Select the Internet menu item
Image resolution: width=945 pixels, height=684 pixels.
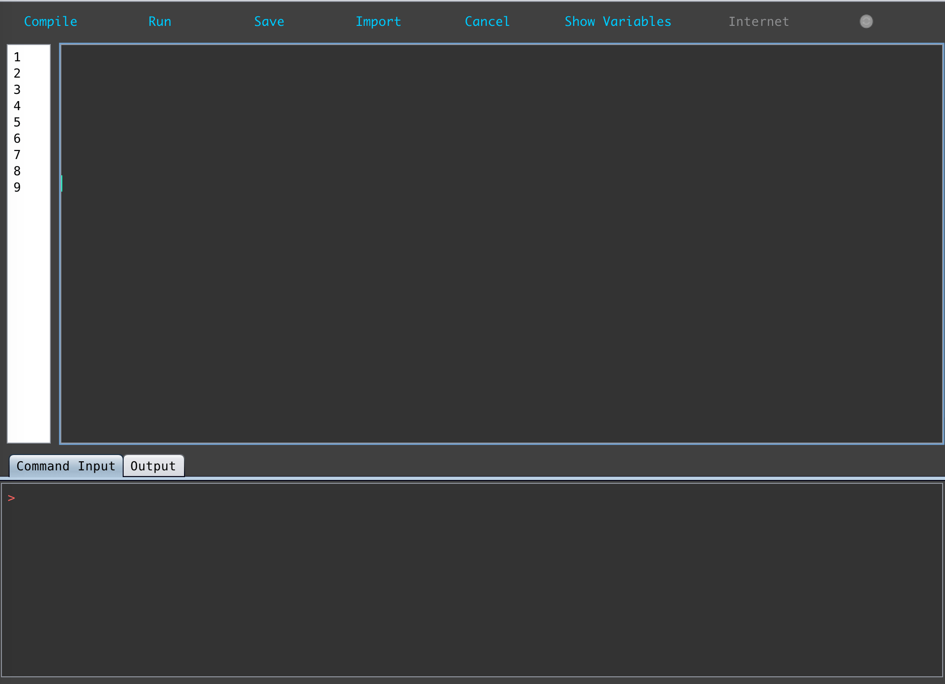759,21
